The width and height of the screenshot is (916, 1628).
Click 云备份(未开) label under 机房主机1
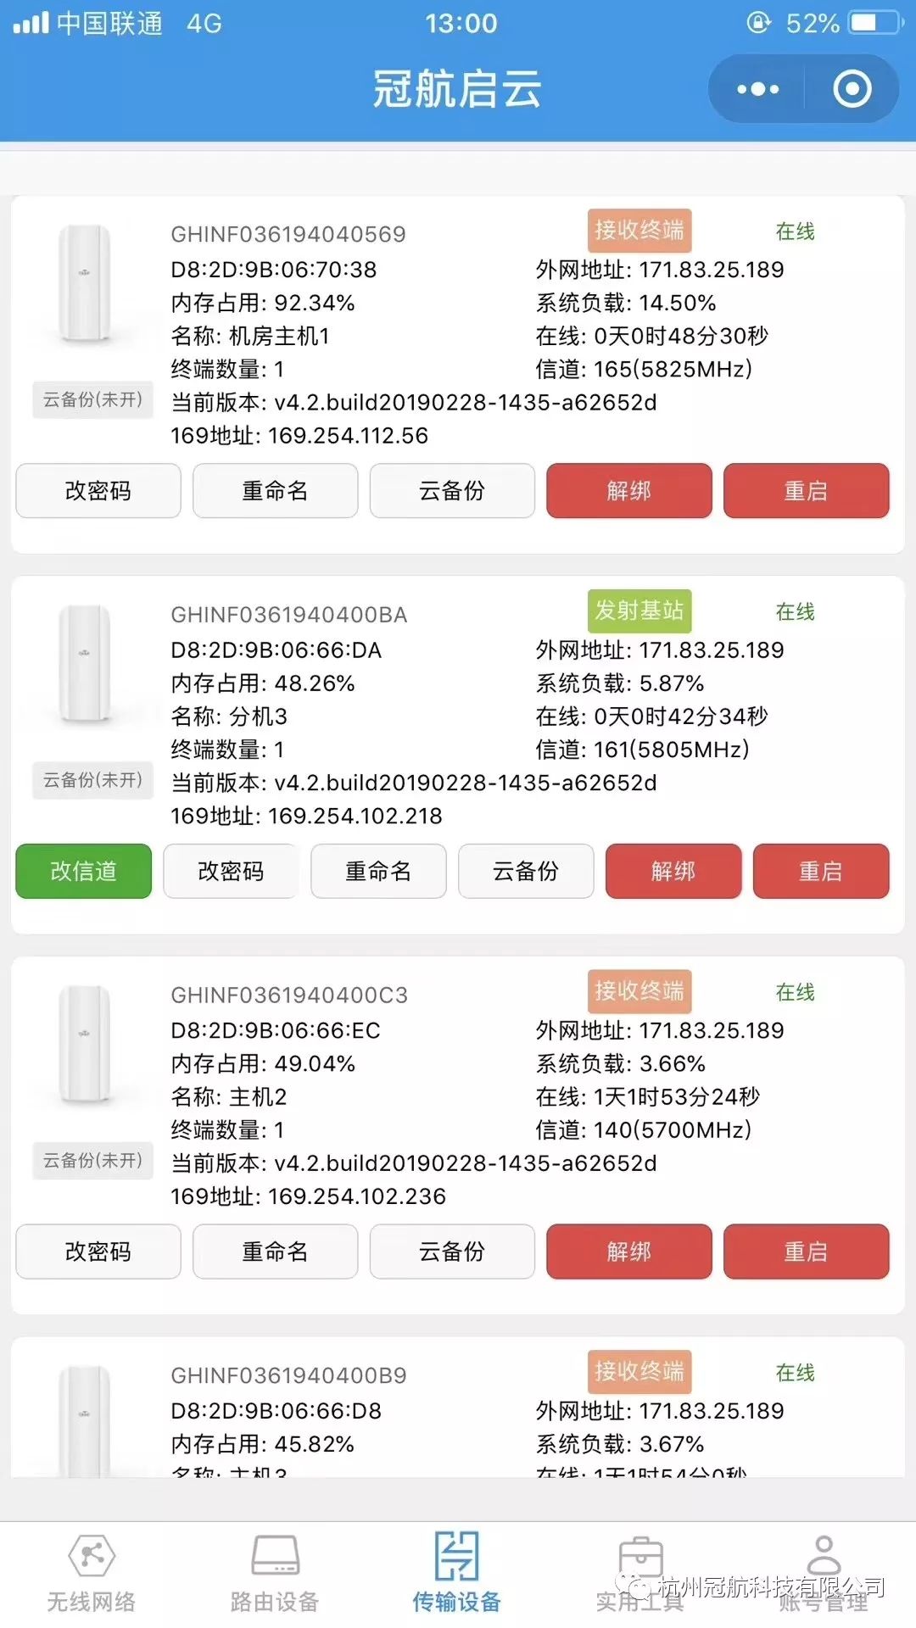[x=92, y=399]
